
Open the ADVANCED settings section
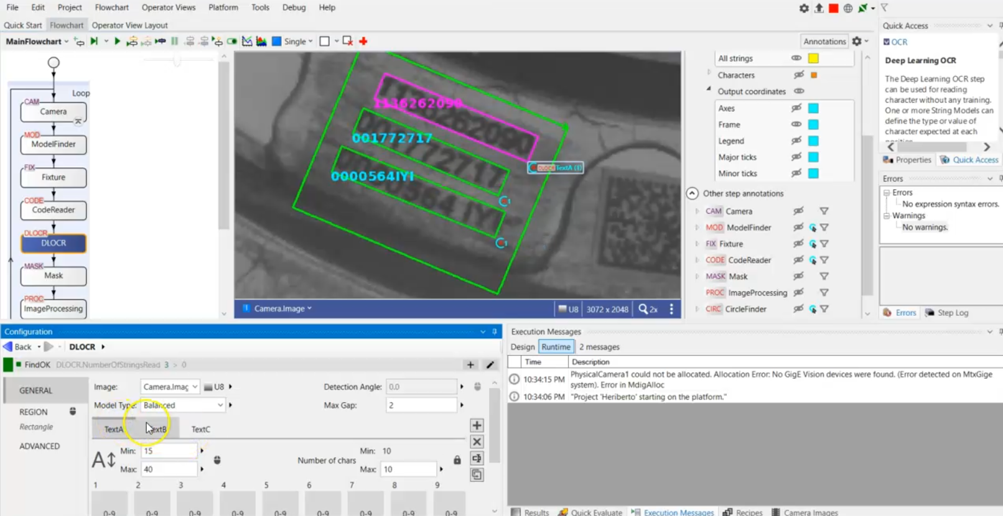point(39,446)
